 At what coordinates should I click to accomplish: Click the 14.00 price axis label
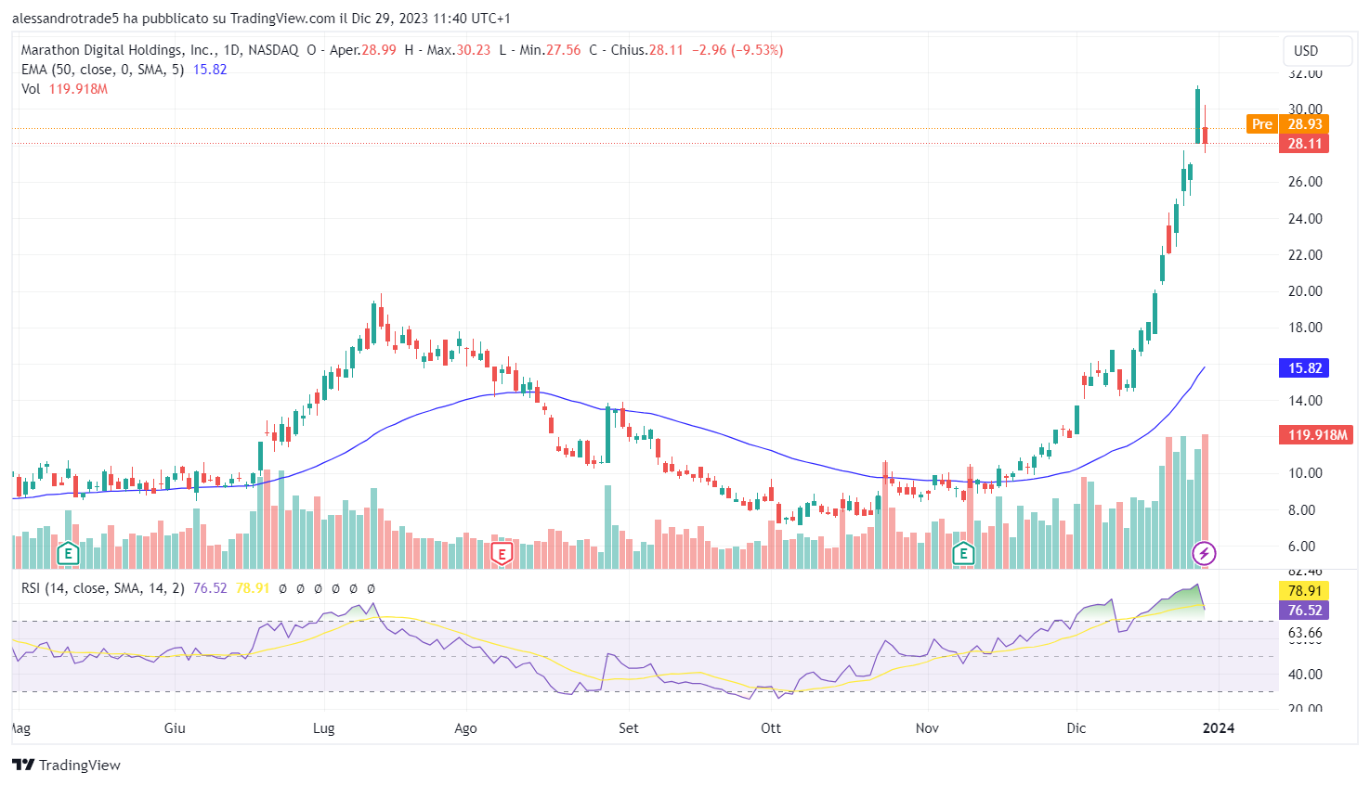pos(1304,401)
